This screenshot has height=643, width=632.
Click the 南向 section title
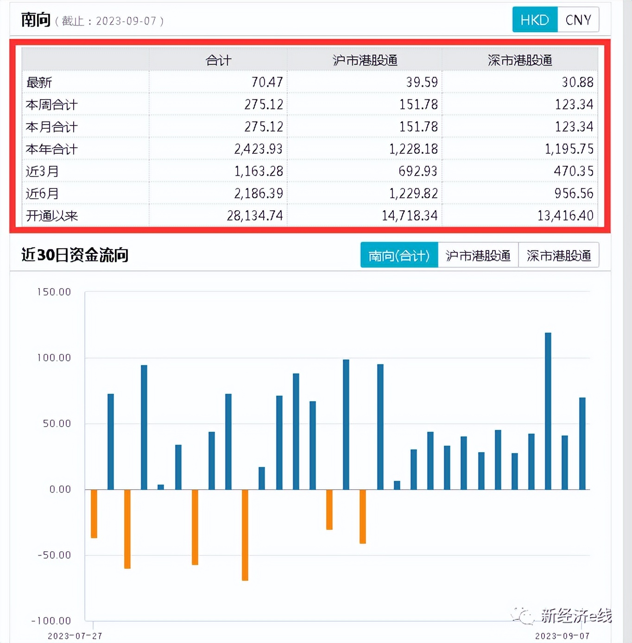35,19
